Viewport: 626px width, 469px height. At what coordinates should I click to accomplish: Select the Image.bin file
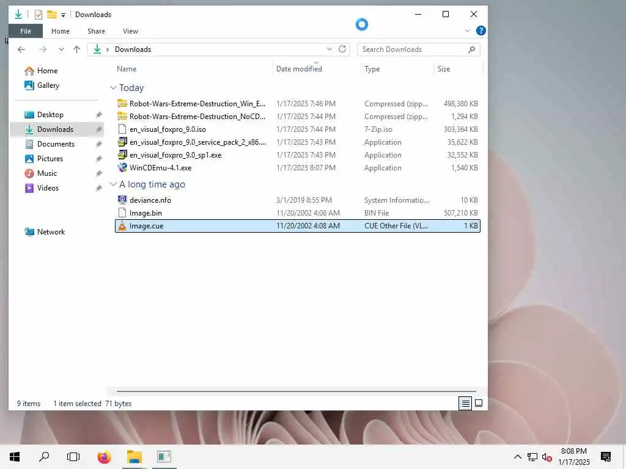point(298,213)
